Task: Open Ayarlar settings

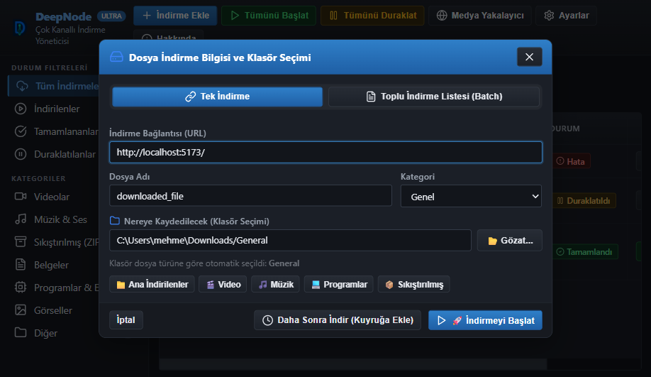Action: point(567,16)
